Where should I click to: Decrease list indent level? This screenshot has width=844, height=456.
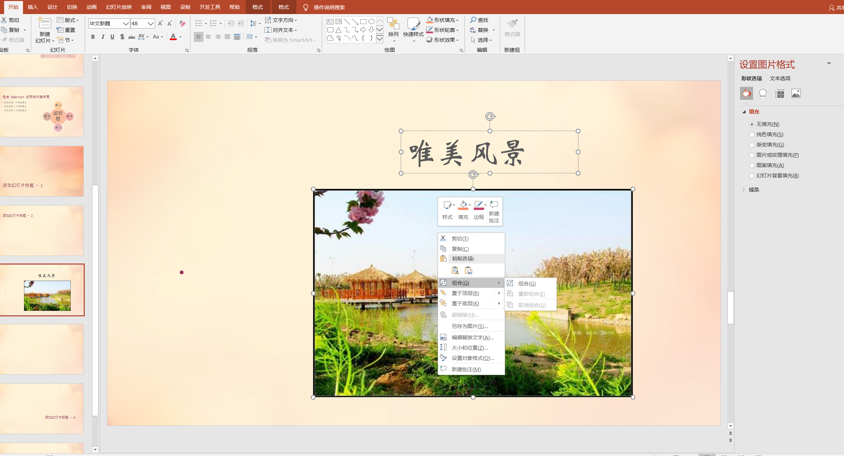tap(231, 23)
